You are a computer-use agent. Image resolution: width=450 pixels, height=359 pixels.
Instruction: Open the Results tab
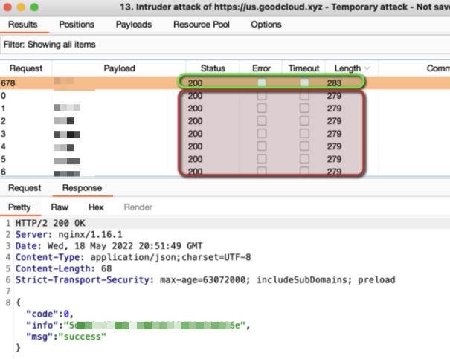pyautogui.click(x=22, y=25)
